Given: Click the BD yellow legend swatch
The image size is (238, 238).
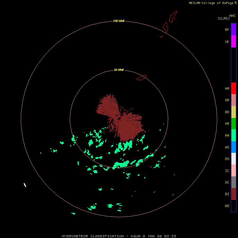Looking at the screenshot, I should 234,112.
